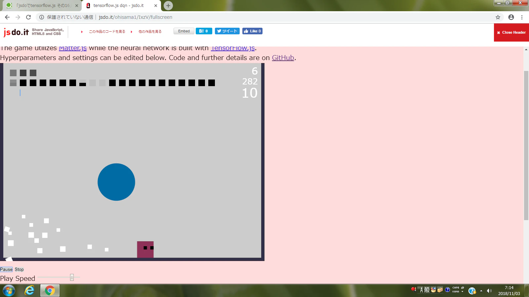The width and height of the screenshot is (529, 297).
Task: Show hidden system tray icons
Action: tap(481, 291)
